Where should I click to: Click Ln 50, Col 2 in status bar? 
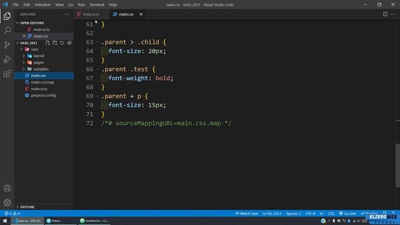click(x=272, y=214)
